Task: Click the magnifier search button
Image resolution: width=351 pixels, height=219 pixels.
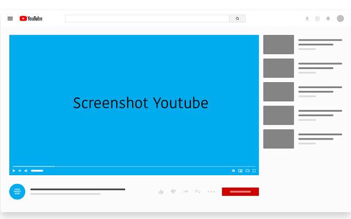Action: tap(237, 19)
